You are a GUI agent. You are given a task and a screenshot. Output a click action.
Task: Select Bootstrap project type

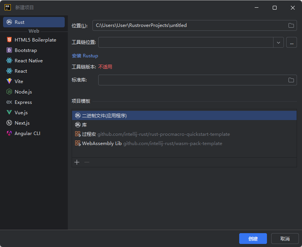[34, 50]
